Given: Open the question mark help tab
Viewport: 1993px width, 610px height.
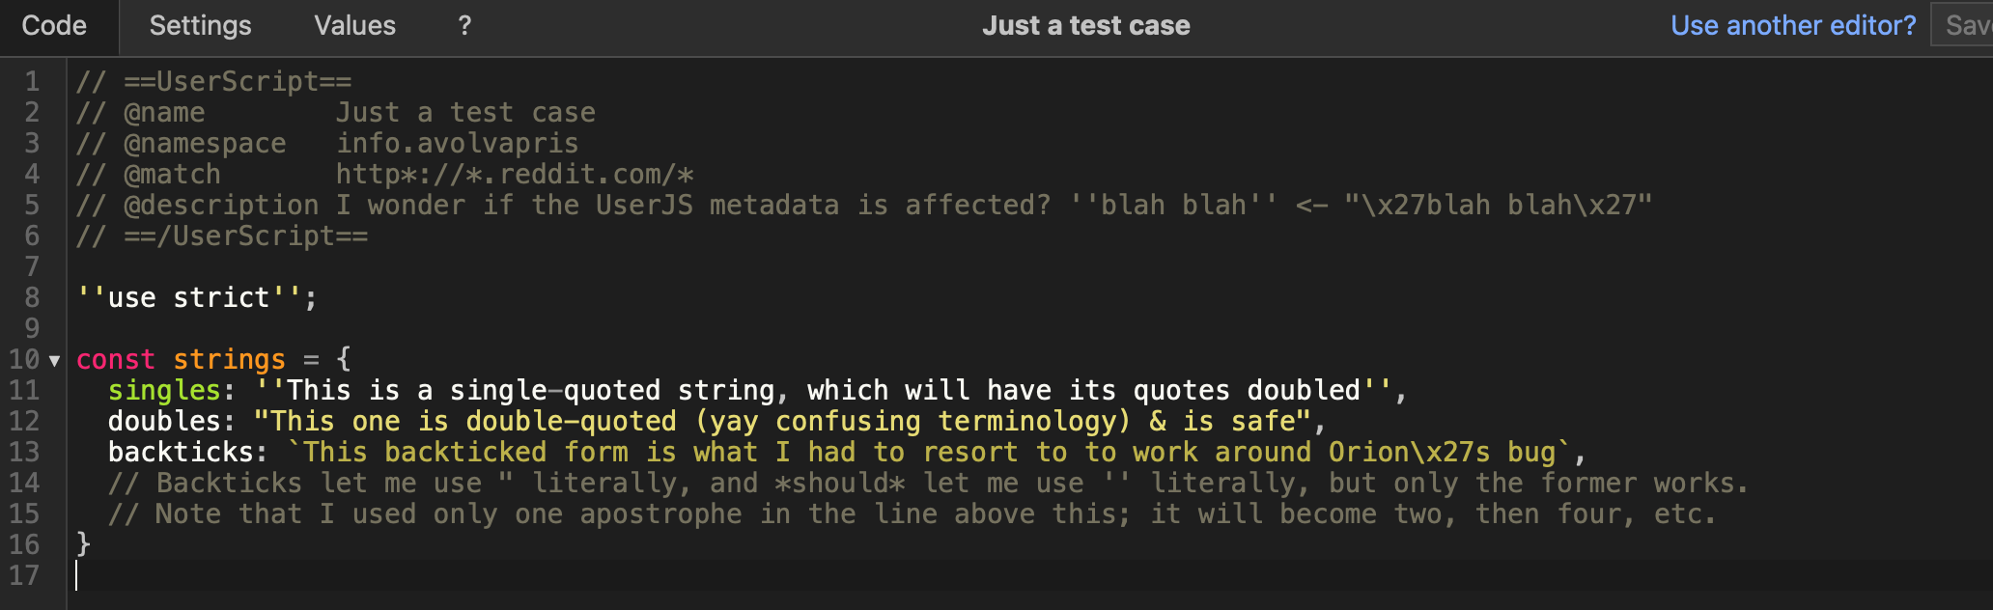Looking at the screenshot, I should coord(464,26).
